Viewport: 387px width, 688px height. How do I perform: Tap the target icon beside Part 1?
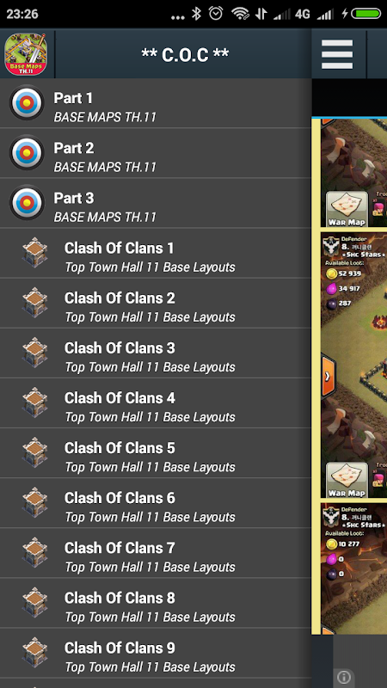tap(27, 102)
